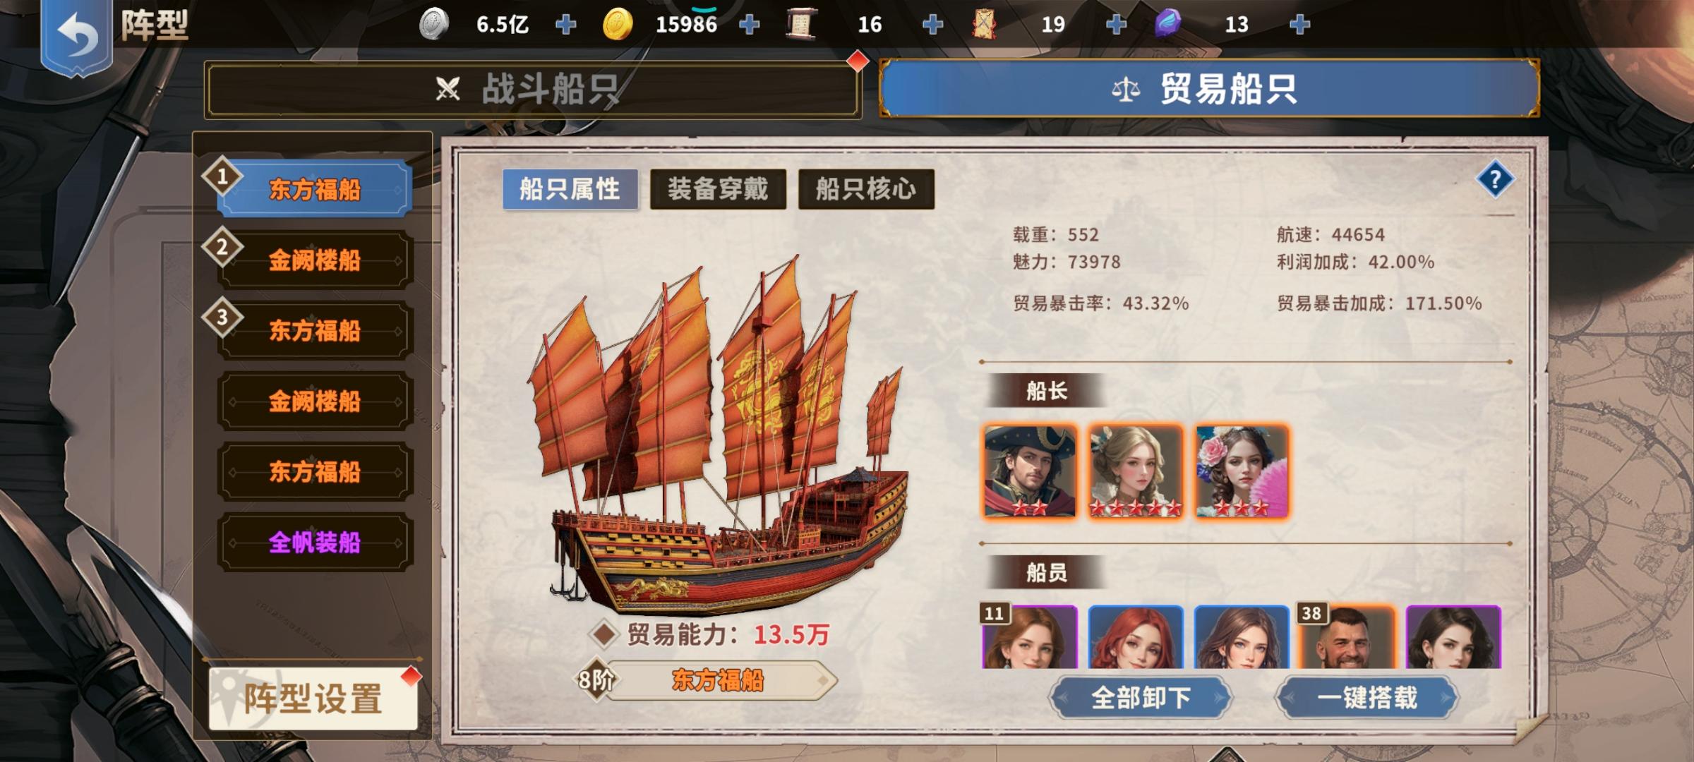
Task: Click the back arrow icon
Action: [76, 34]
